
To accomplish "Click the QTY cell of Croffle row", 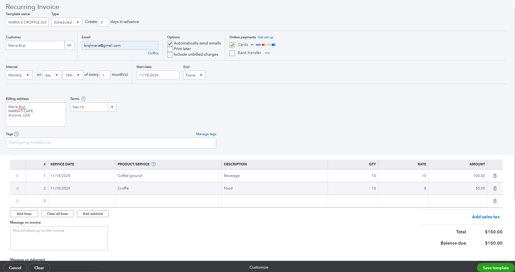I will [353, 188].
